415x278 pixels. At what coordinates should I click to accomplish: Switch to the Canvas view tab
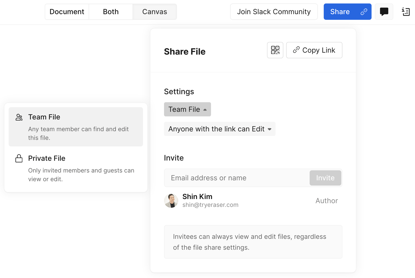coord(155,12)
